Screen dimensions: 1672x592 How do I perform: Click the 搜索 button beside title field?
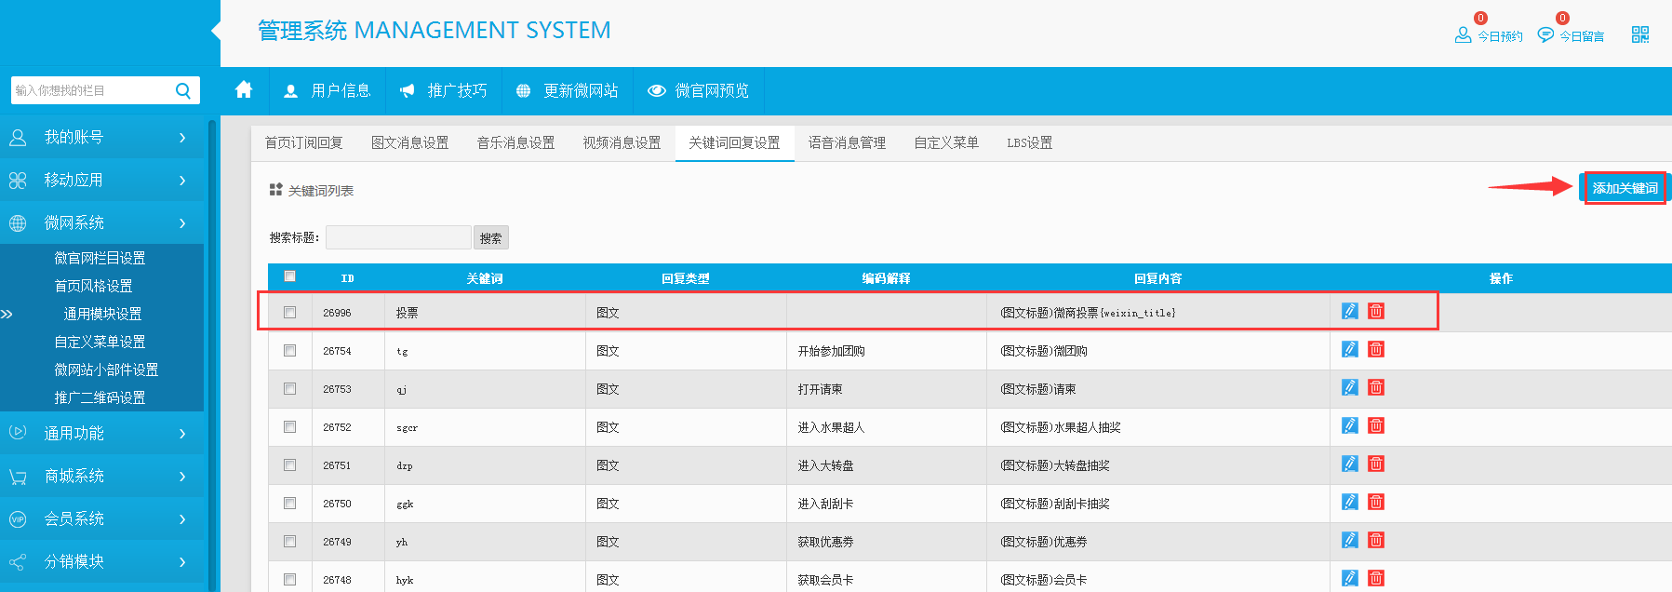pos(490,238)
